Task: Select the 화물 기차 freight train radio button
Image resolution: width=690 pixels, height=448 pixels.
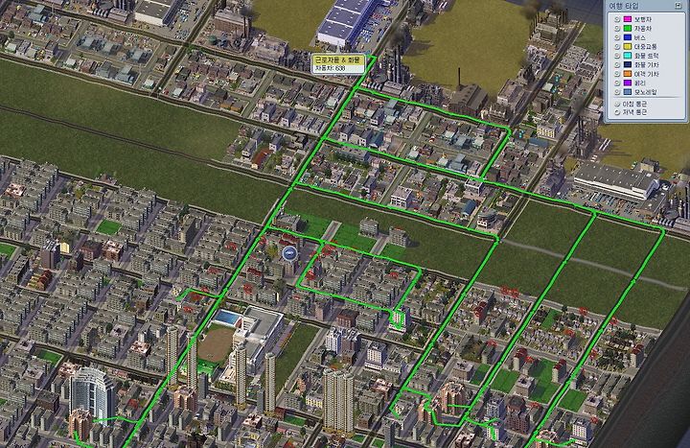Action: (x=617, y=65)
